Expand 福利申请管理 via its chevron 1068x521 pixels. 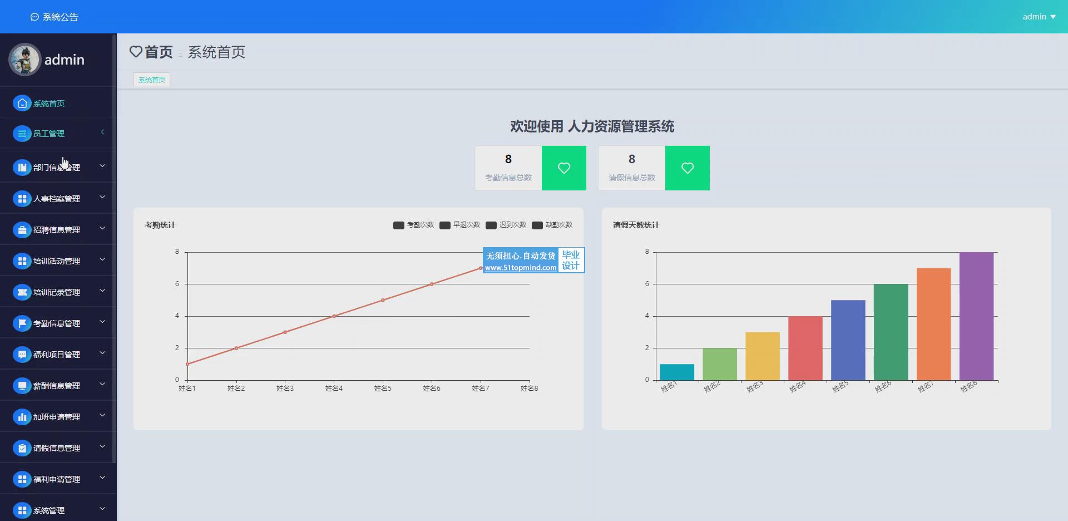pos(102,478)
